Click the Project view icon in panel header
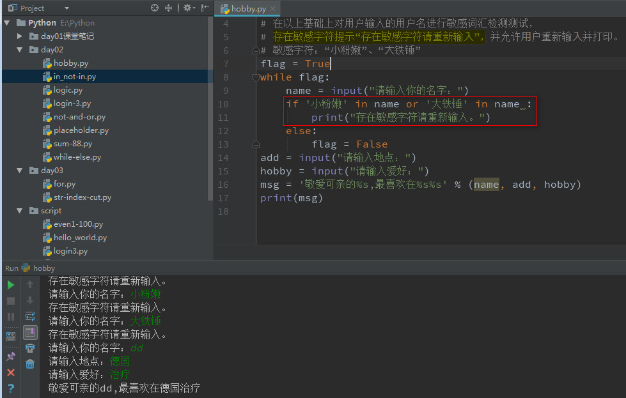Image resolution: width=626 pixels, height=398 pixels. point(12,8)
